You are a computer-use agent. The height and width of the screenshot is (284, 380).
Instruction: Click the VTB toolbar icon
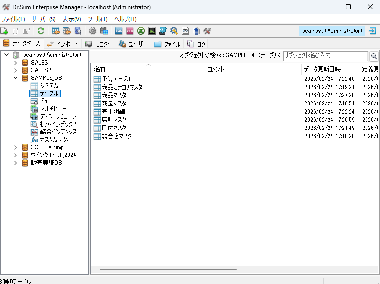(130, 31)
